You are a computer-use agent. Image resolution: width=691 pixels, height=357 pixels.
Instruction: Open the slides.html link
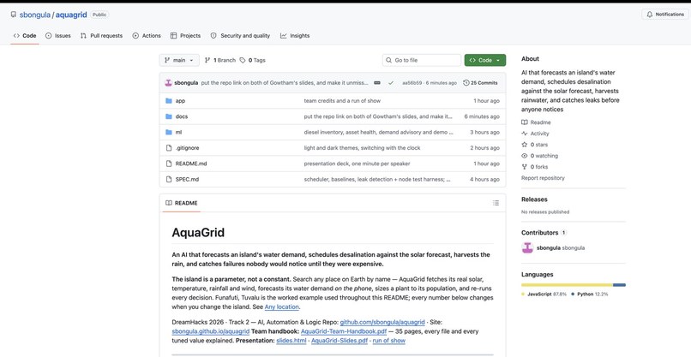pyautogui.click(x=291, y=341)
